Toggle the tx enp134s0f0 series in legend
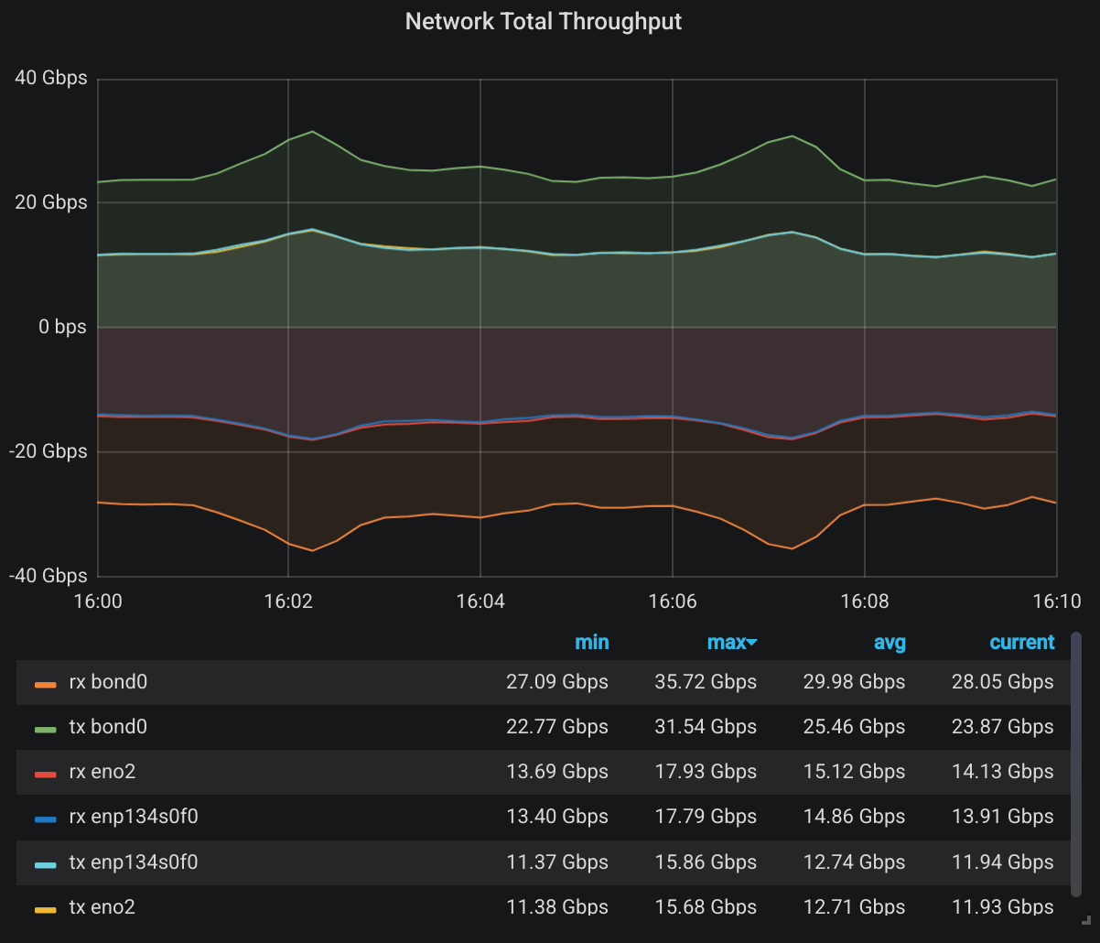 (x=134, y=862)
